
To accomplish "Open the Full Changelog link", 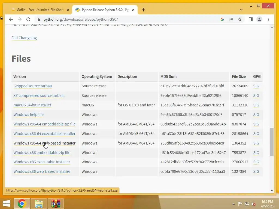I will coord(24,38).
